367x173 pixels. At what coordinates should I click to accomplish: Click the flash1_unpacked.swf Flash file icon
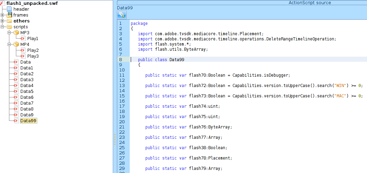3,3
